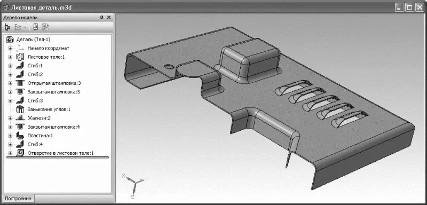Image resolution: width=427 pixels, height=205 pixels.
Task: Select the Сгиб:4 tree item
Action: click(35, 144)
